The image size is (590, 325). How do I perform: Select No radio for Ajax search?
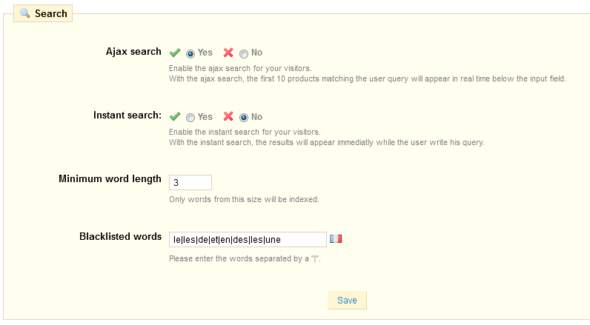(244, 54)
